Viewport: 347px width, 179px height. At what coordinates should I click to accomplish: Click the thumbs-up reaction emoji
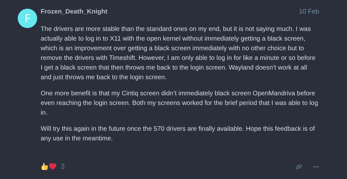pyautogui.click(x=45, y=166)
